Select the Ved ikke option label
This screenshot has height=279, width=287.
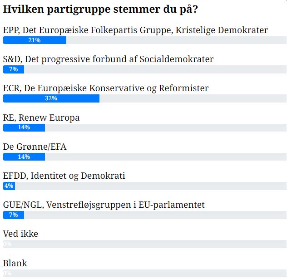(20, 234)
